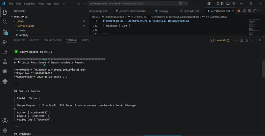This screenshot has width=265, height=136.
Task: Open the Python extension view in activity bar
Action: [x=5, y=81]
